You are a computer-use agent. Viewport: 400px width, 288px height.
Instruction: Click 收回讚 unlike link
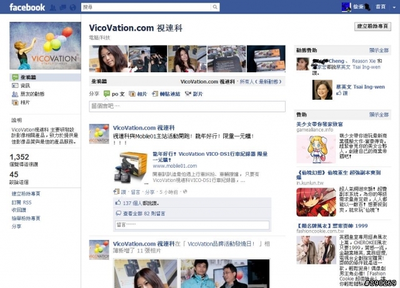tap(19, 210)
